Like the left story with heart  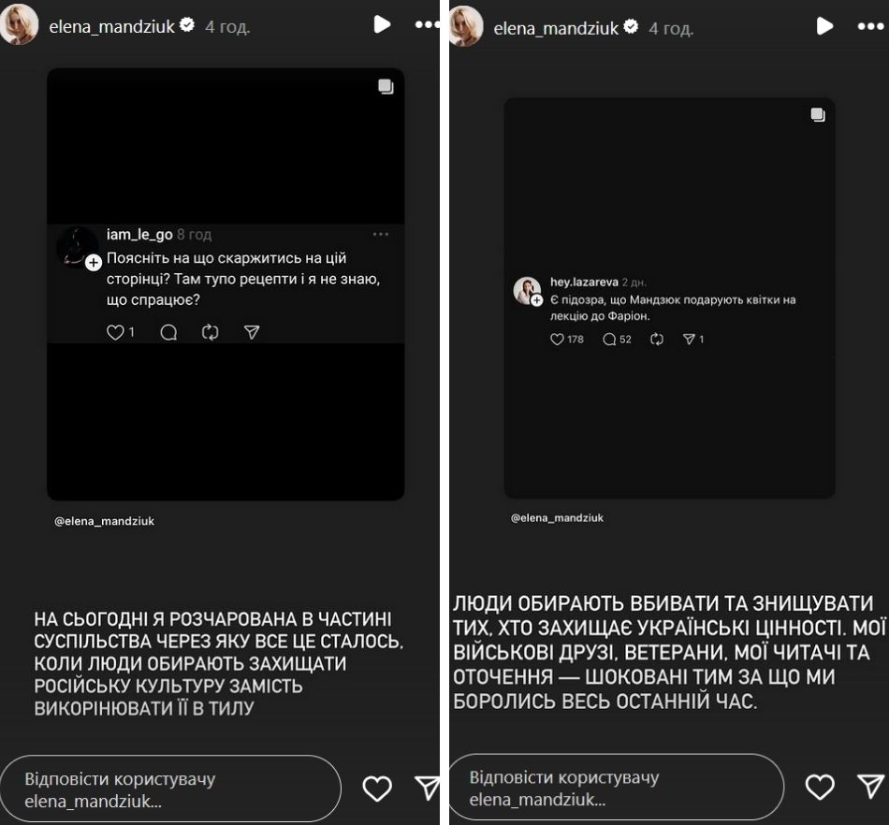click(x=377, y=789)
